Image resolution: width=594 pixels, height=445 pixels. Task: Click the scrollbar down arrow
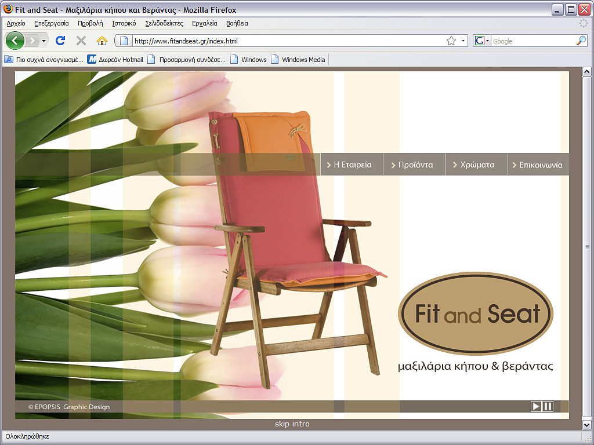587,425
